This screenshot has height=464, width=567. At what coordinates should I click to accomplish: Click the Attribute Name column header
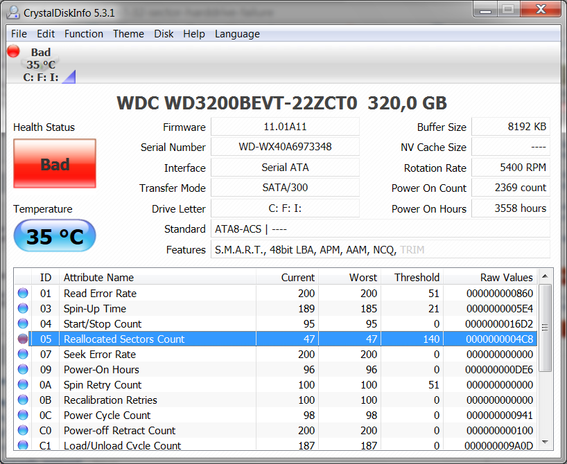157,278
